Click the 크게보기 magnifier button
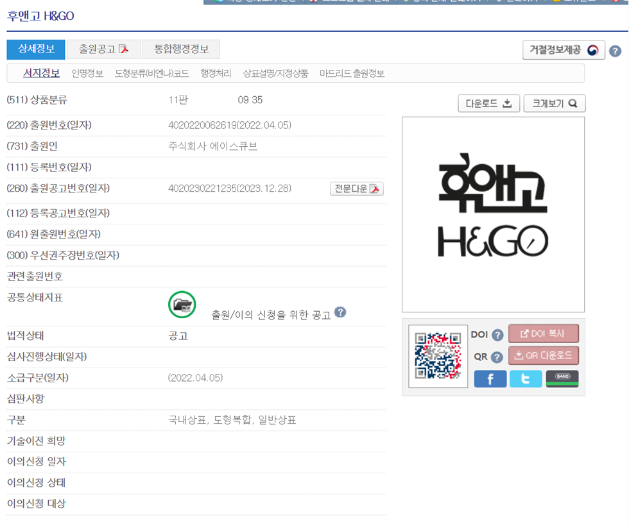 point(555,103)
